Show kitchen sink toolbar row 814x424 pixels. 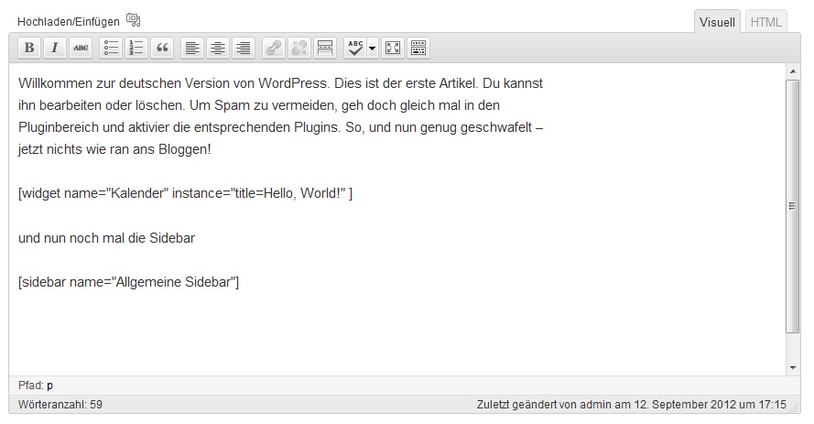[418, 49]
